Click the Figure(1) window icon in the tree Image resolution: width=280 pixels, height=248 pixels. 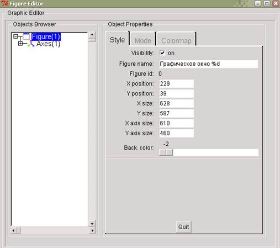pos(27,36)
